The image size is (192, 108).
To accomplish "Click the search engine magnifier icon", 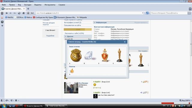I will [147, 13].
